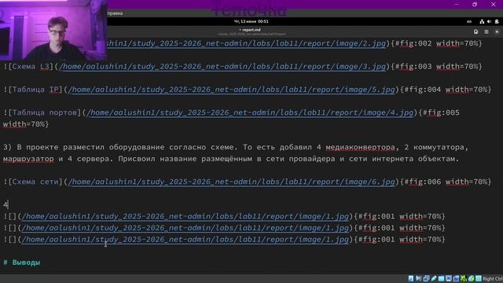Viewport: 503px width, 283px height.
Task: Click the path ending with image/3.jpg
Action: click(x=222, y=66)
